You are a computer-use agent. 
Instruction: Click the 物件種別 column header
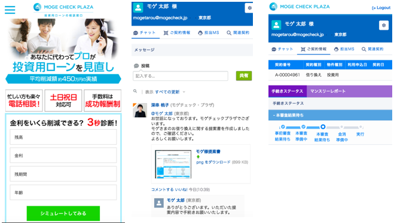pos(334,65)
